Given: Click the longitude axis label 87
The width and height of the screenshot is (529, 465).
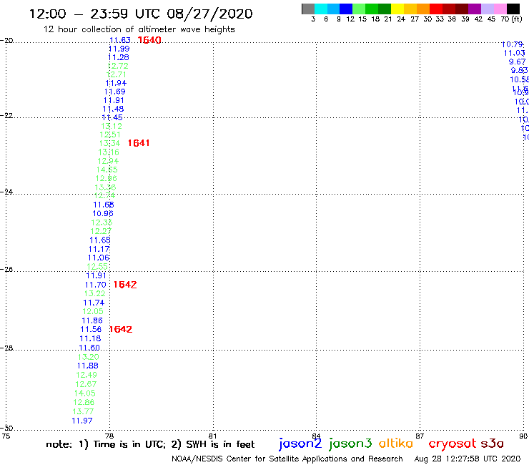Looking at the screenshot, I should tap(420, 436).
